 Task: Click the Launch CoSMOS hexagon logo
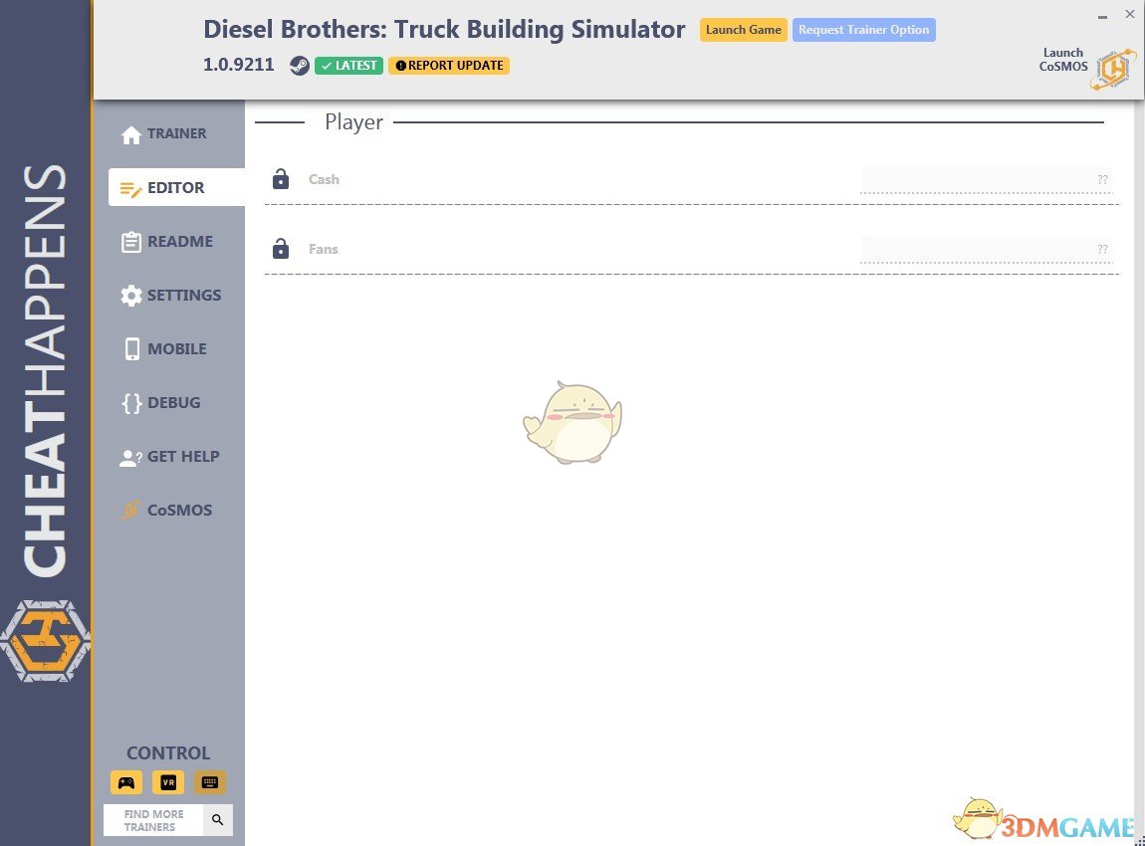(1113, 70)
